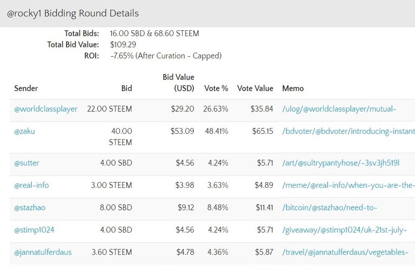Open the /giveaway/@stimp1024 memo link

344,230
